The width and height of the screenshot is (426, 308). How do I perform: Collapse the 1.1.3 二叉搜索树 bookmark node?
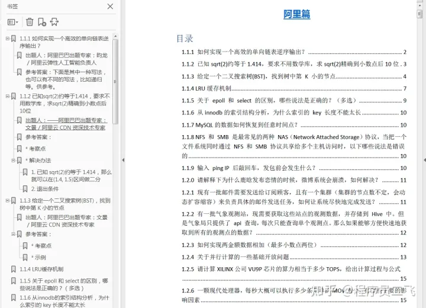tap(8, 201)
